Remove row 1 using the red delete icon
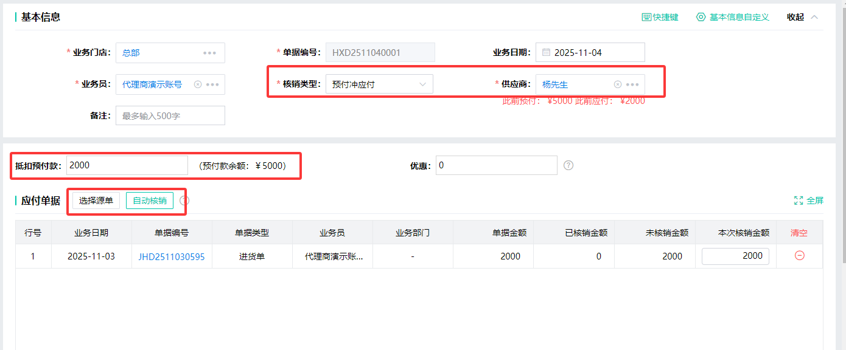 click(799, 256)
